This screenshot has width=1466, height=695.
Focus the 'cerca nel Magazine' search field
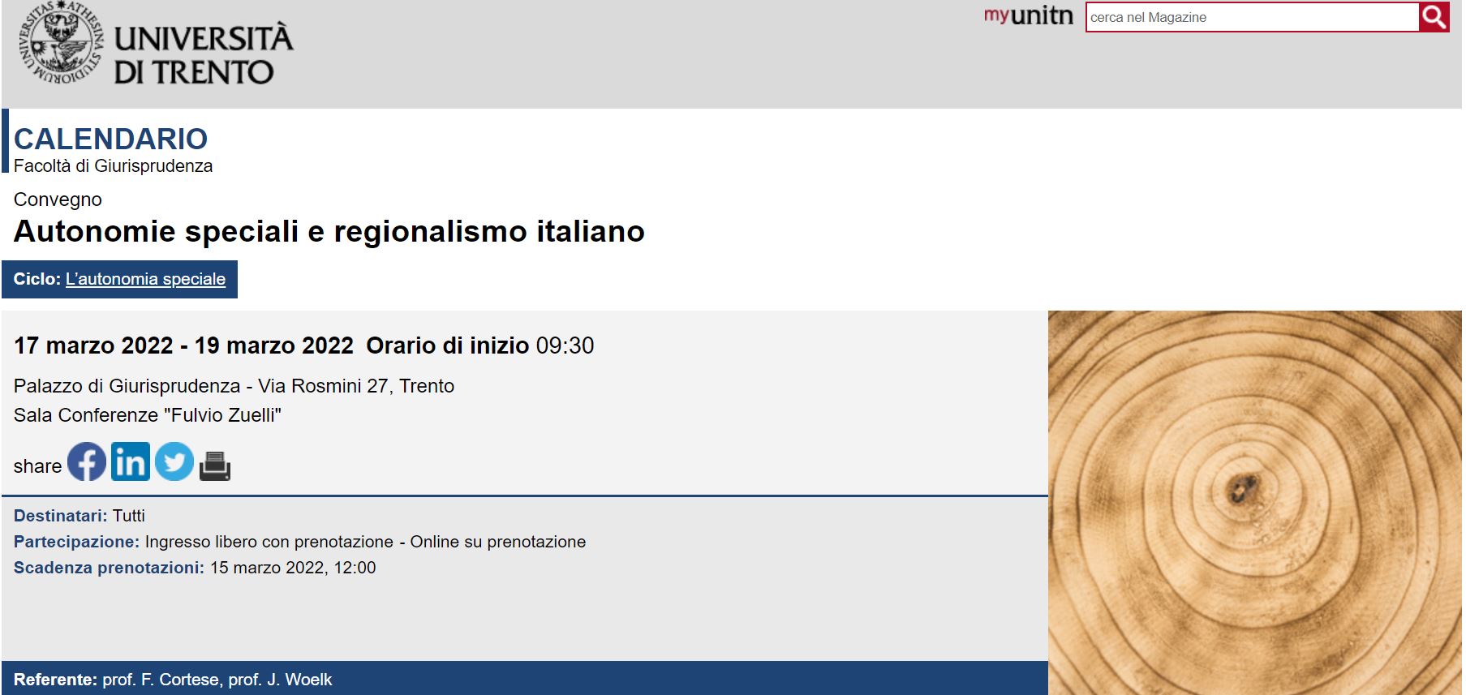(1251, 17)
